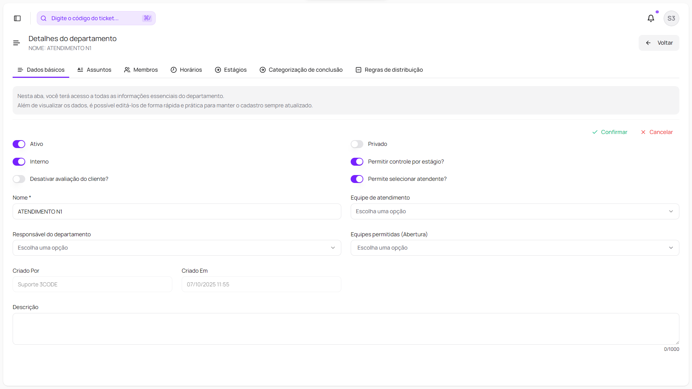Disable the Ativo toggle
Screen dimensions: 692x389
pyautogui.click(x=19, y=144)
